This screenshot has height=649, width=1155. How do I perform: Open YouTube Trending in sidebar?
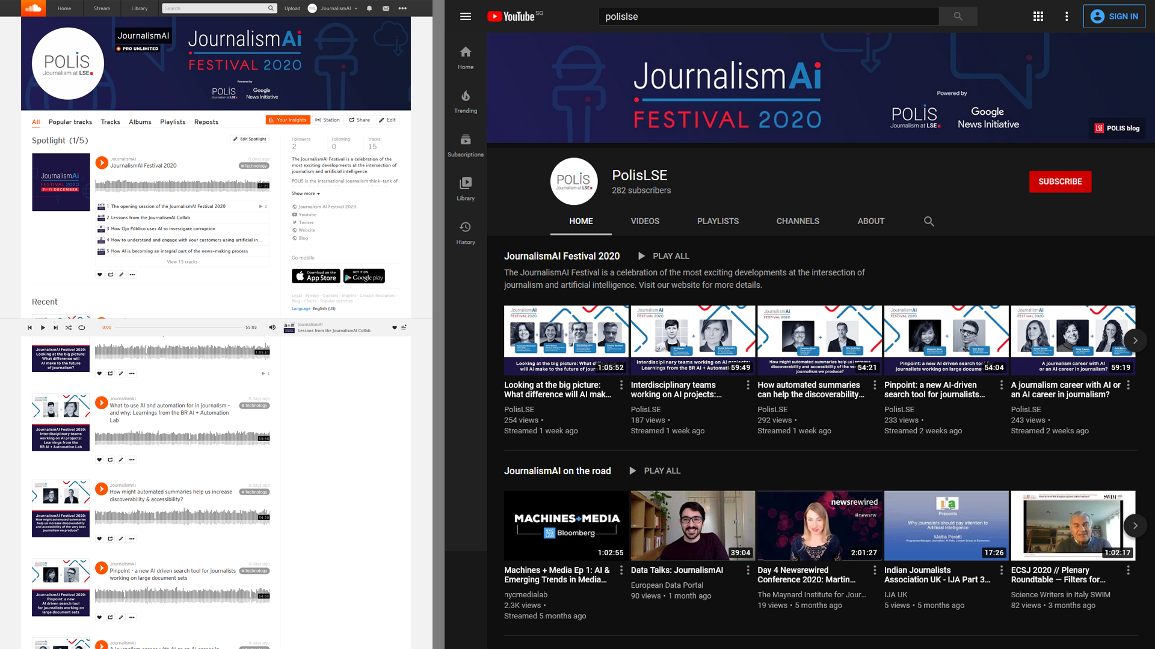pos(466,102)
